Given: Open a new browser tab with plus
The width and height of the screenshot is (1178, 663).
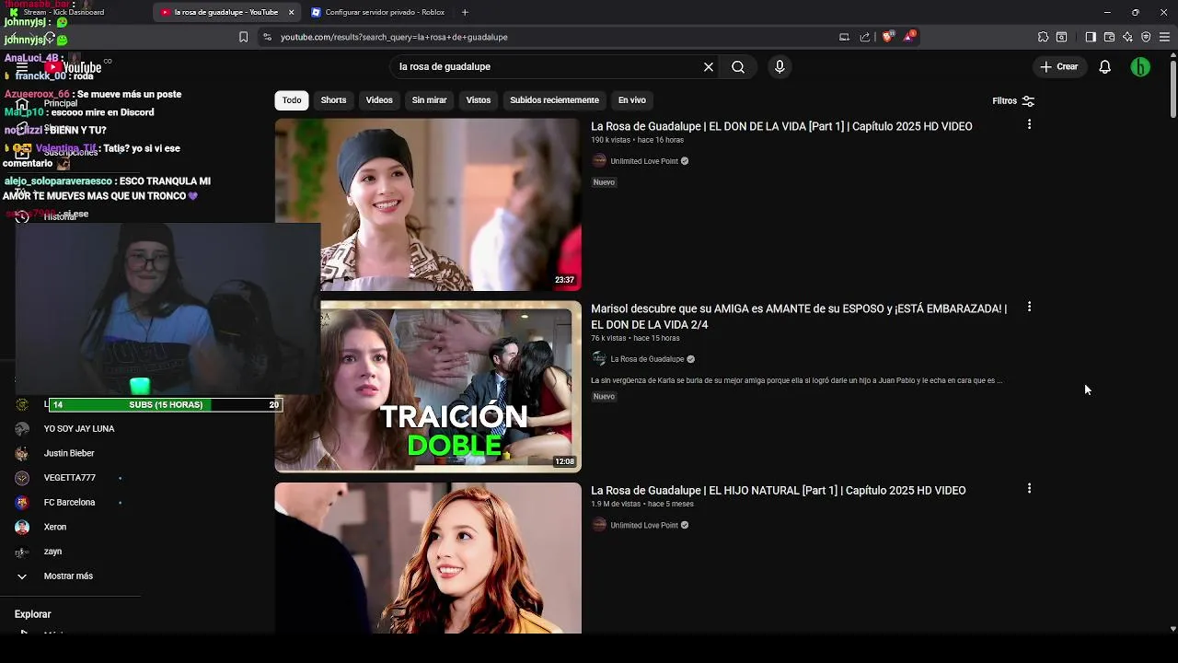Looking at the screenshot, I should [465, 12].
